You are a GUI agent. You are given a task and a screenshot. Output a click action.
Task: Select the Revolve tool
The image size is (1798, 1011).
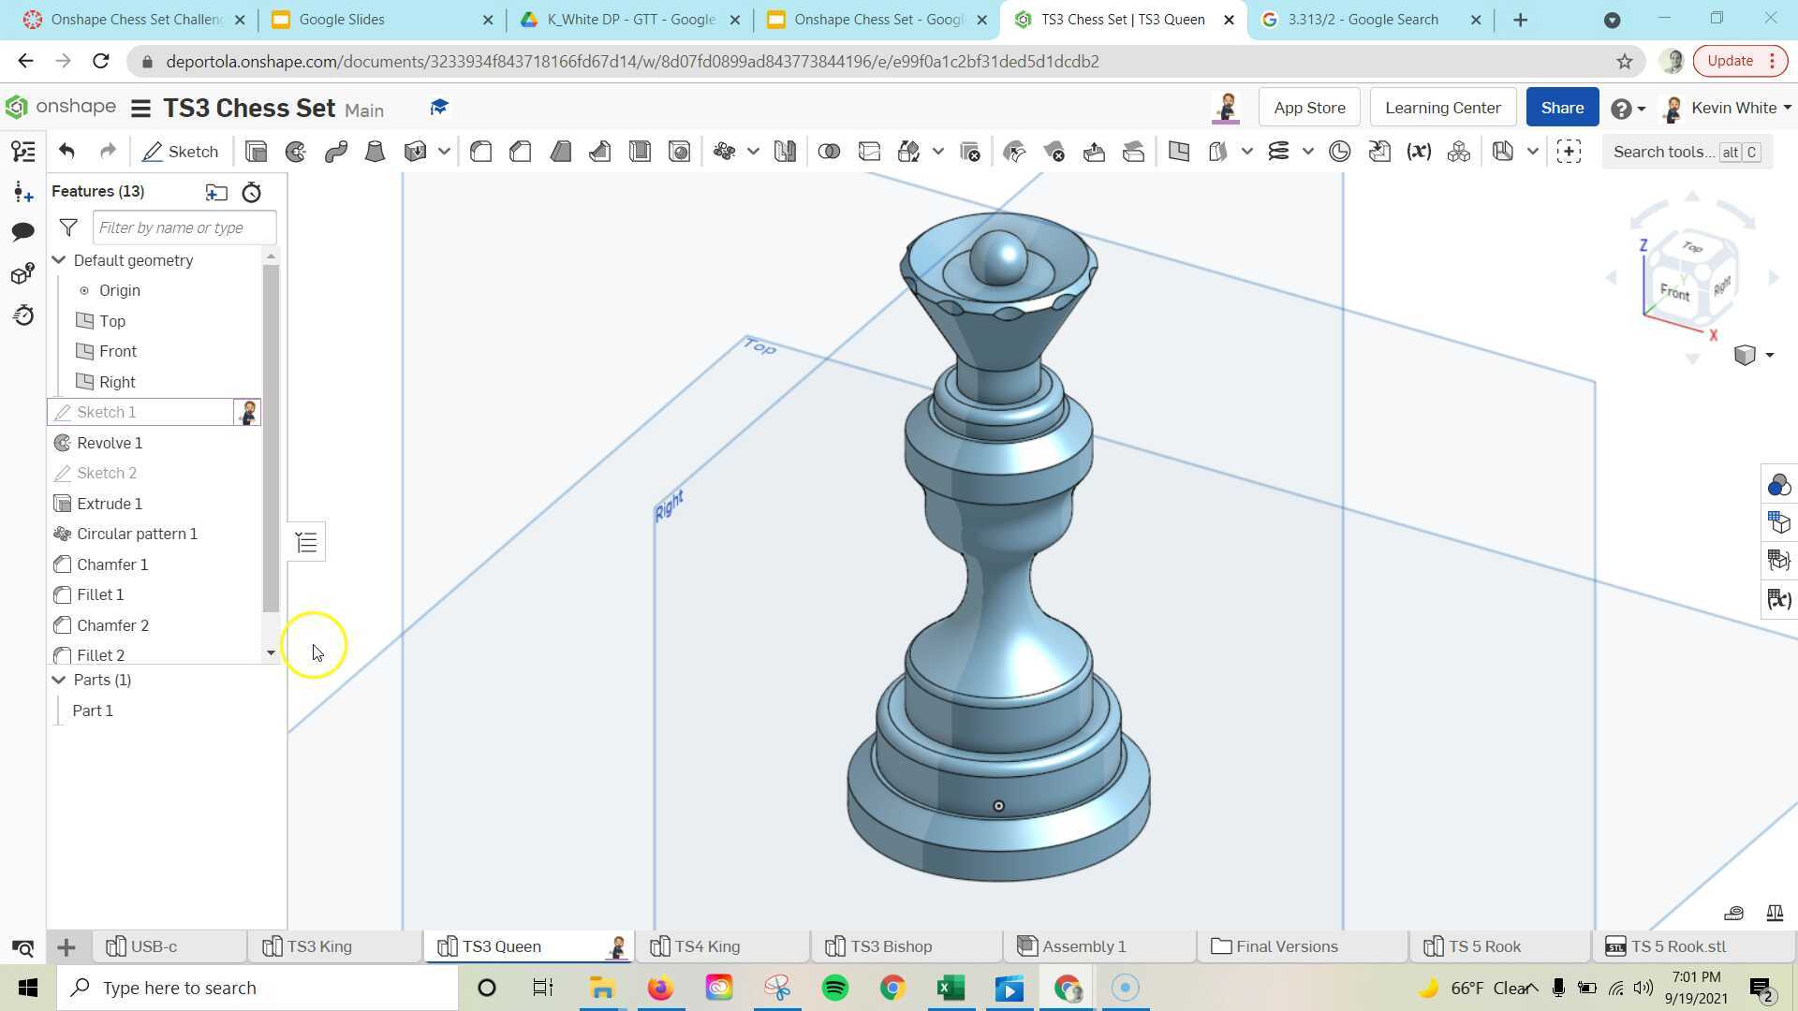pyautogui.click(x=296, y=151)
